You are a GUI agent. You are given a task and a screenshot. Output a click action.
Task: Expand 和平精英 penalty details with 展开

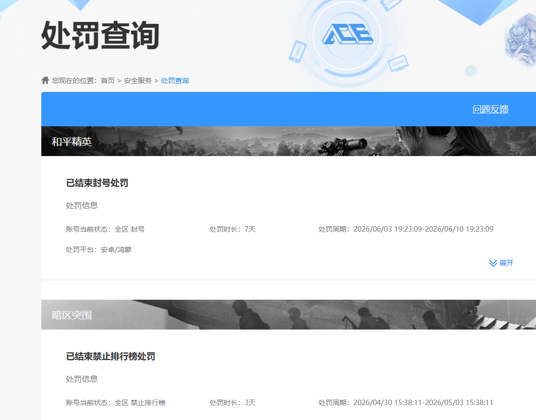tap(501, 263)
